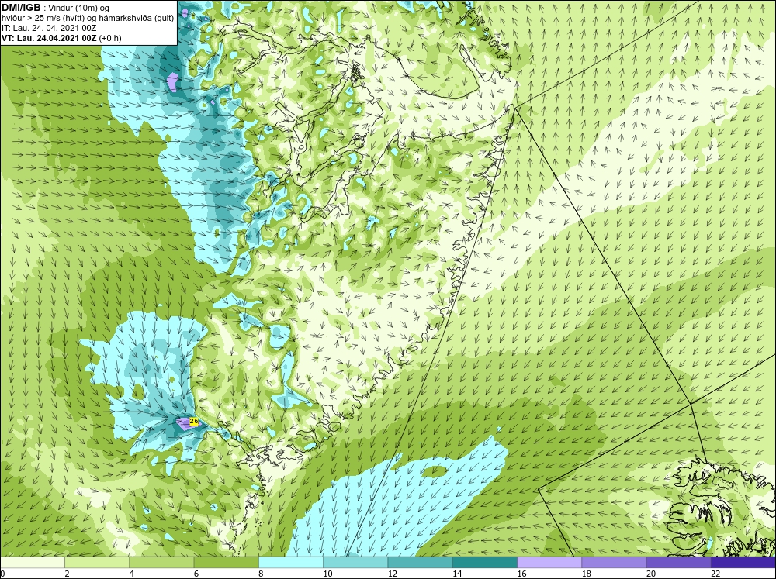776x579 pixels.
Task: Click the yellow "26" max gust label
Action: [x=194, y=422]
